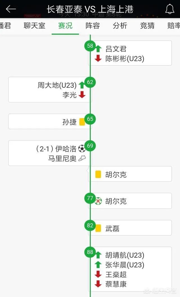Switch to the 聊天室 tab
This screenshot has height=297, width=180.
pyautogui.click(x=34, y=25)
